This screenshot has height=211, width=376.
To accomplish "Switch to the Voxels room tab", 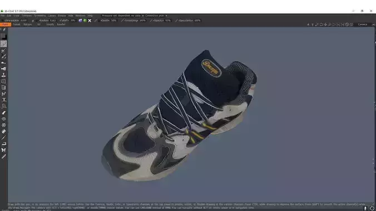I will point(50,24).
